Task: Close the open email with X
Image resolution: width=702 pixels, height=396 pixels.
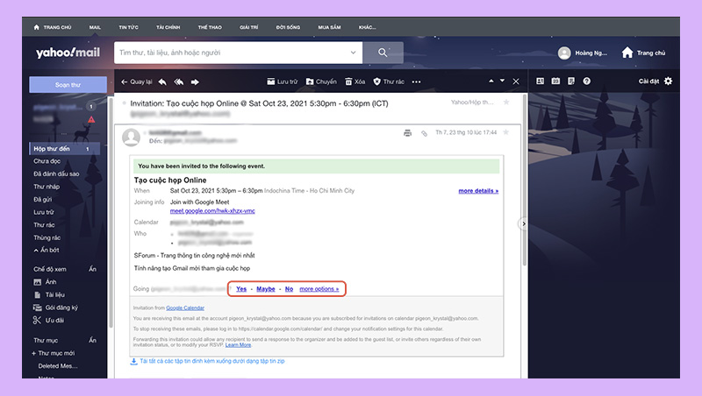Action: pos(516,81)
